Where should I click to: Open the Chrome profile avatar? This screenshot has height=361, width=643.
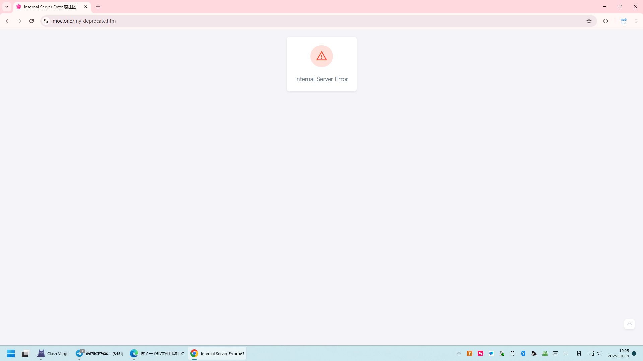(624, 21)
